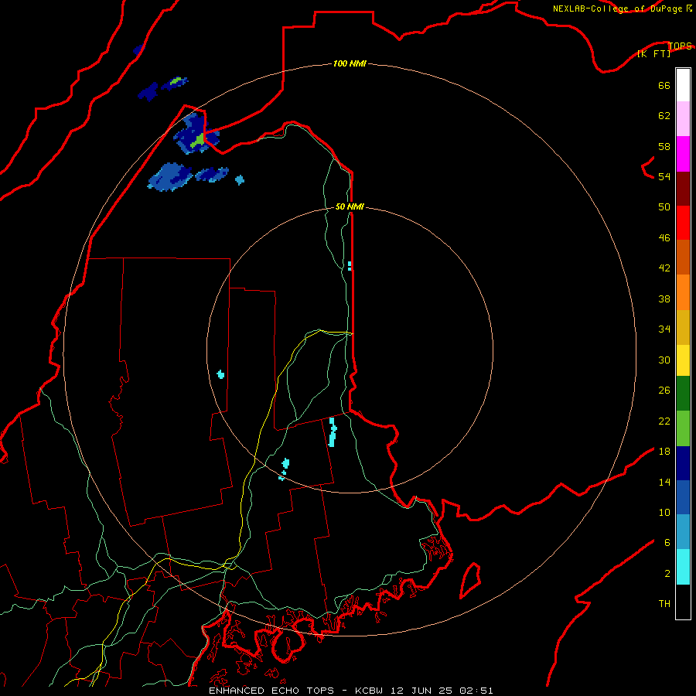The width and height of the screenshot is (696, 696).
Task: Click the "42" legend value
Action: point(664,268)
